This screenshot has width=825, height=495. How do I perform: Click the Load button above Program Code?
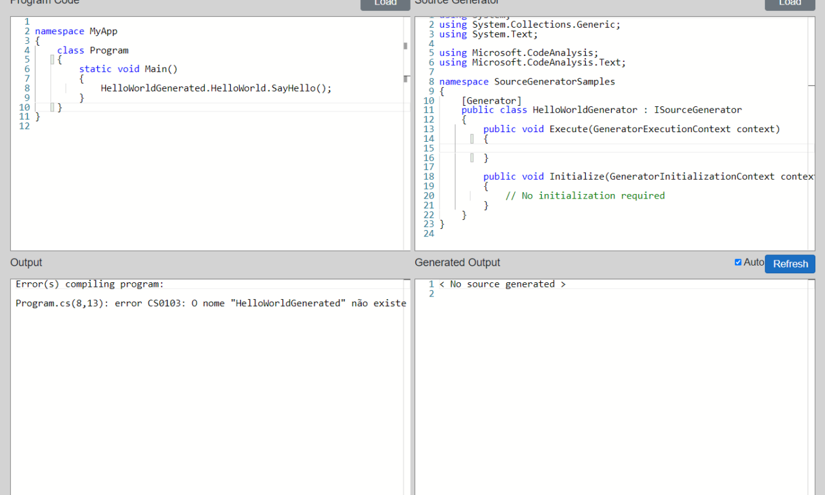[385, 3]
